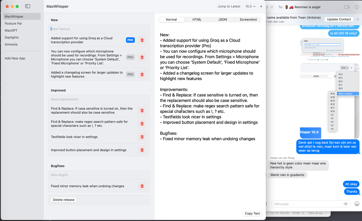Viewport: 362px width, 221px height.
Task: Click the 'Werkt niet in gradients' message
Action: 287,175
